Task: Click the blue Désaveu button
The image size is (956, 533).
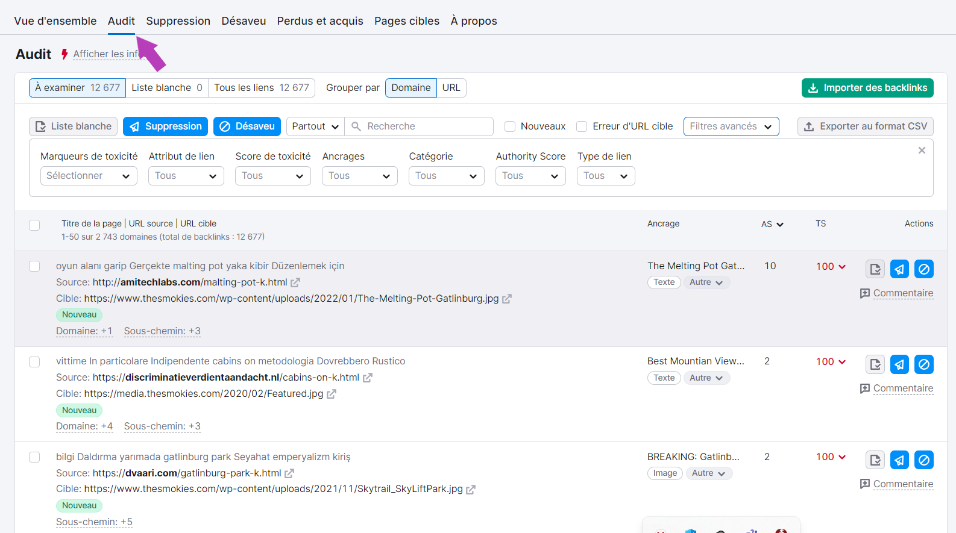Action: (x=247, y=126)
